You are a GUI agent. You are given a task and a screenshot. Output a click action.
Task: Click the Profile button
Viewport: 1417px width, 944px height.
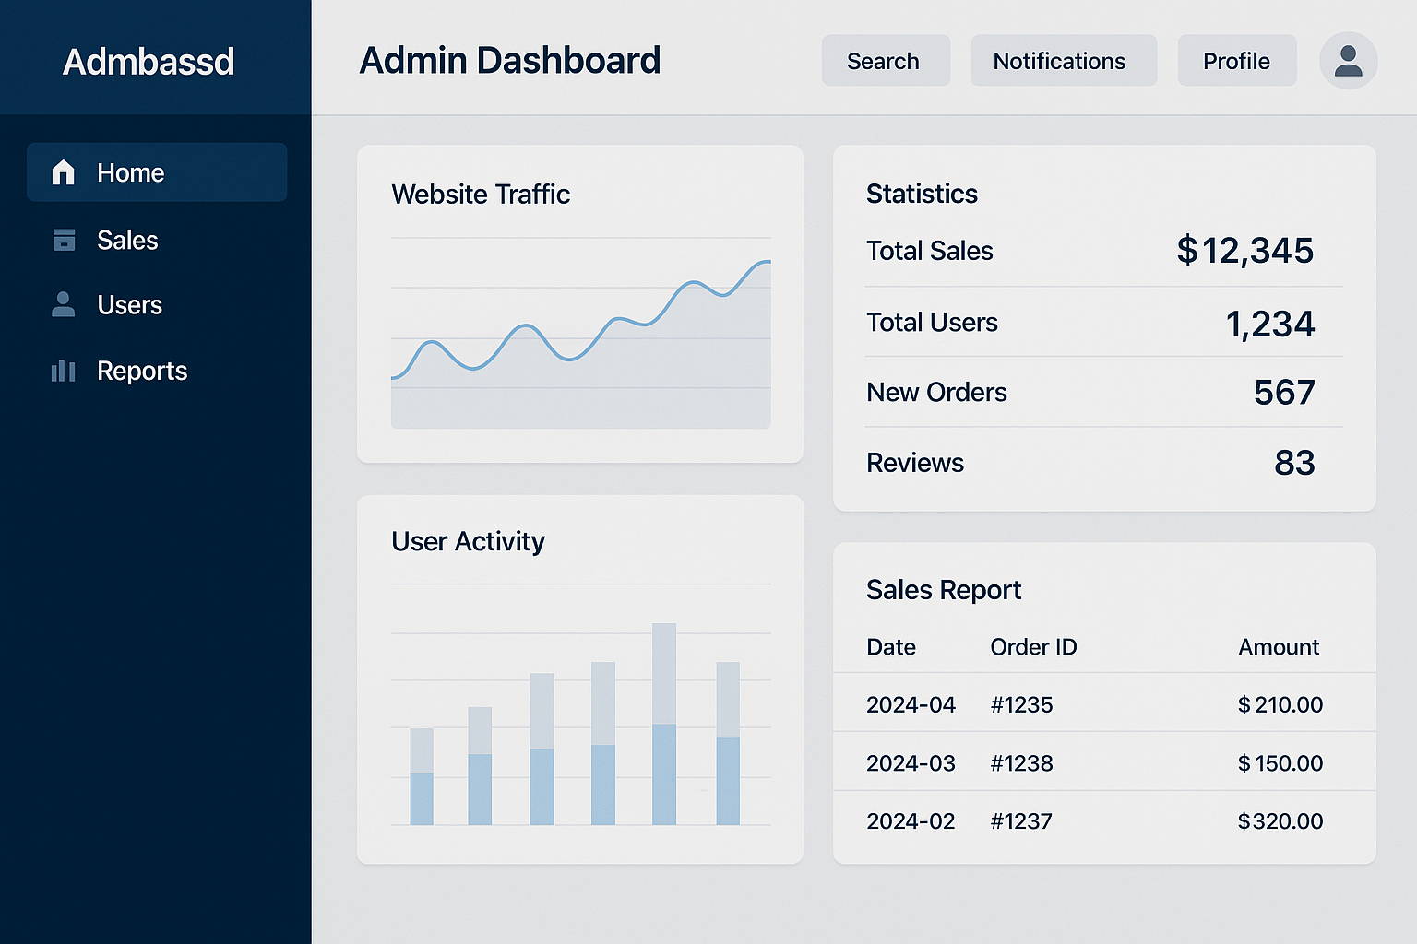tap(1236, 61)
